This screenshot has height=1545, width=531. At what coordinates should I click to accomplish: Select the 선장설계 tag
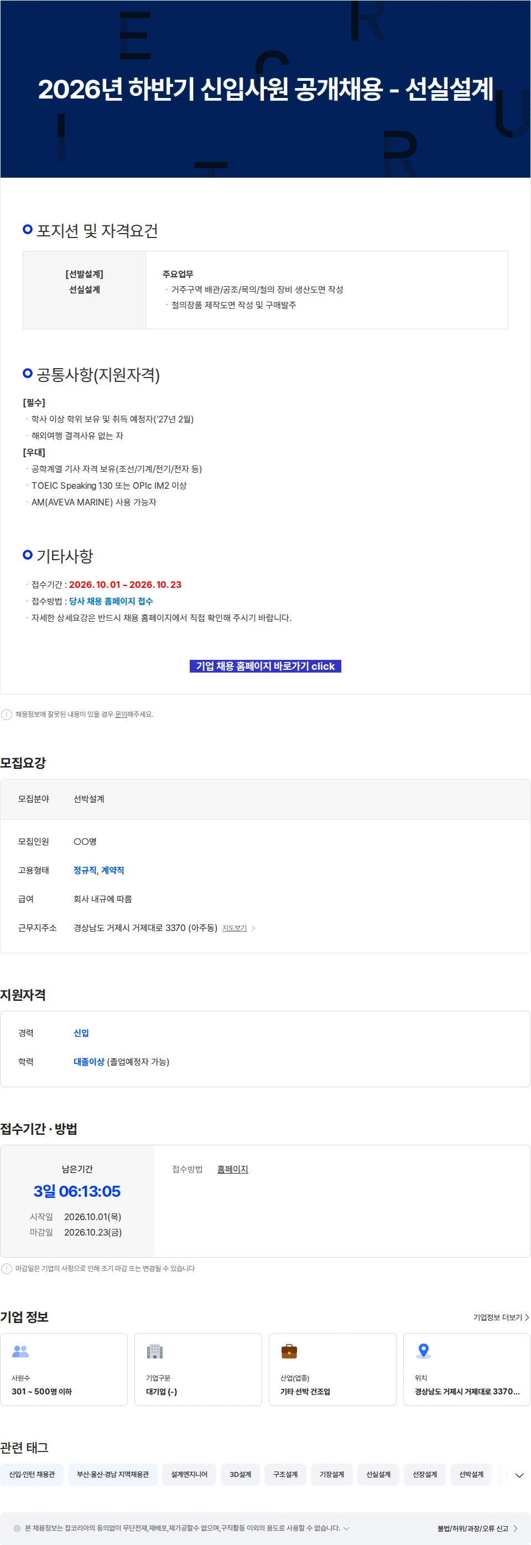coord(424,1474)
